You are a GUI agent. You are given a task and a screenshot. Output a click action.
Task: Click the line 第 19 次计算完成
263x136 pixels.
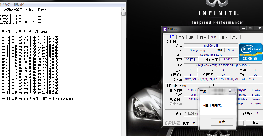pyautogui.click(x=30, y=93)
